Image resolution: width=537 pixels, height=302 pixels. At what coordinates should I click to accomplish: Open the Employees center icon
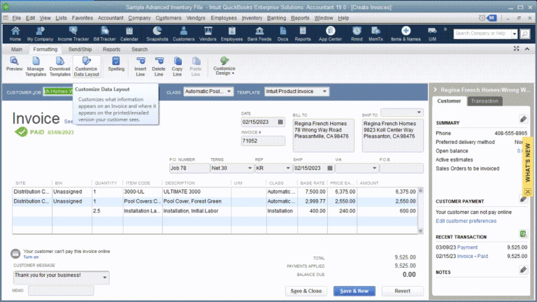coord(232,34)
